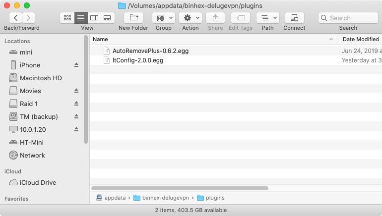The width and height of the screenshot is (382, 216).
Task: Click the folder icon in the title bar
Action: pos(122,5)
